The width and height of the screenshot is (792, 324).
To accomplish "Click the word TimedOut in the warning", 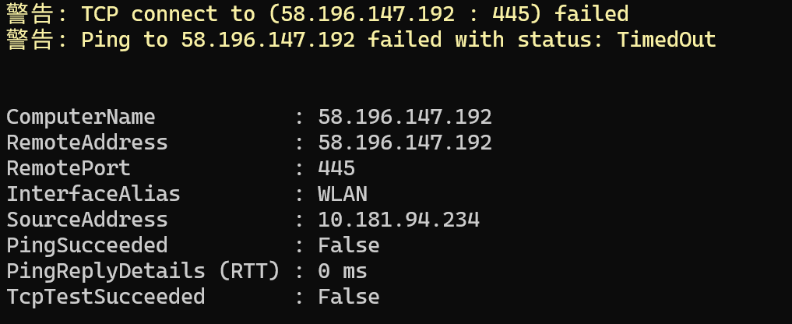I will coord(666,39).
